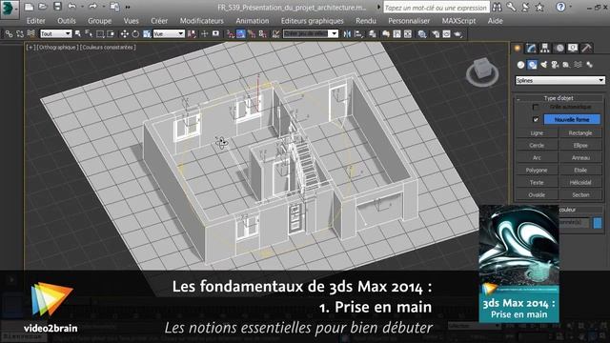
Task: Click the favorites star icon
Action: [539, 7]
